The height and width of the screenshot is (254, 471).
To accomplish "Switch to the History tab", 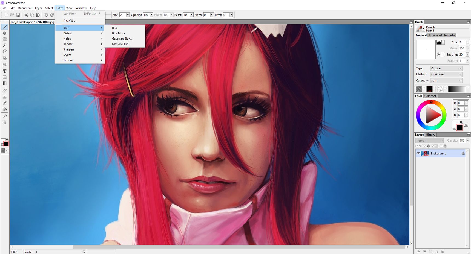I will point(430,135).
